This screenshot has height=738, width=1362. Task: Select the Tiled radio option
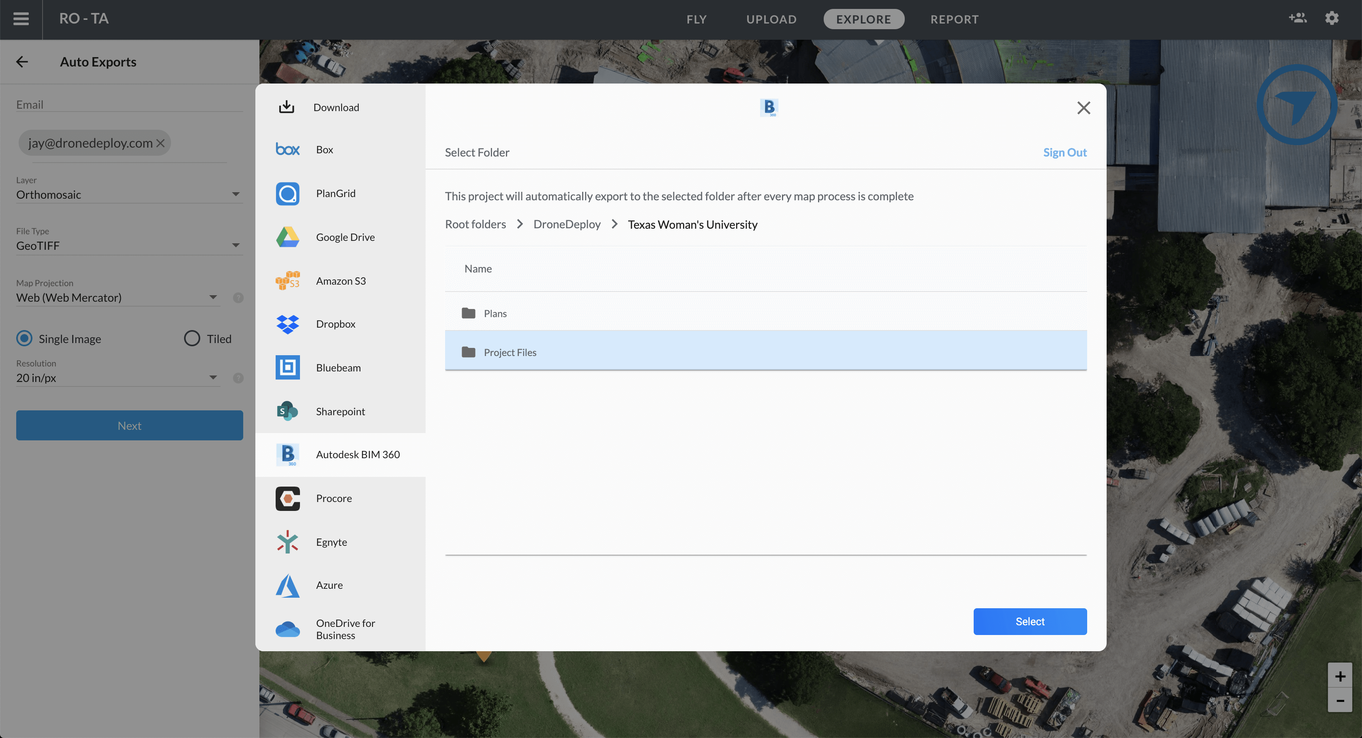tap(192, 339)
